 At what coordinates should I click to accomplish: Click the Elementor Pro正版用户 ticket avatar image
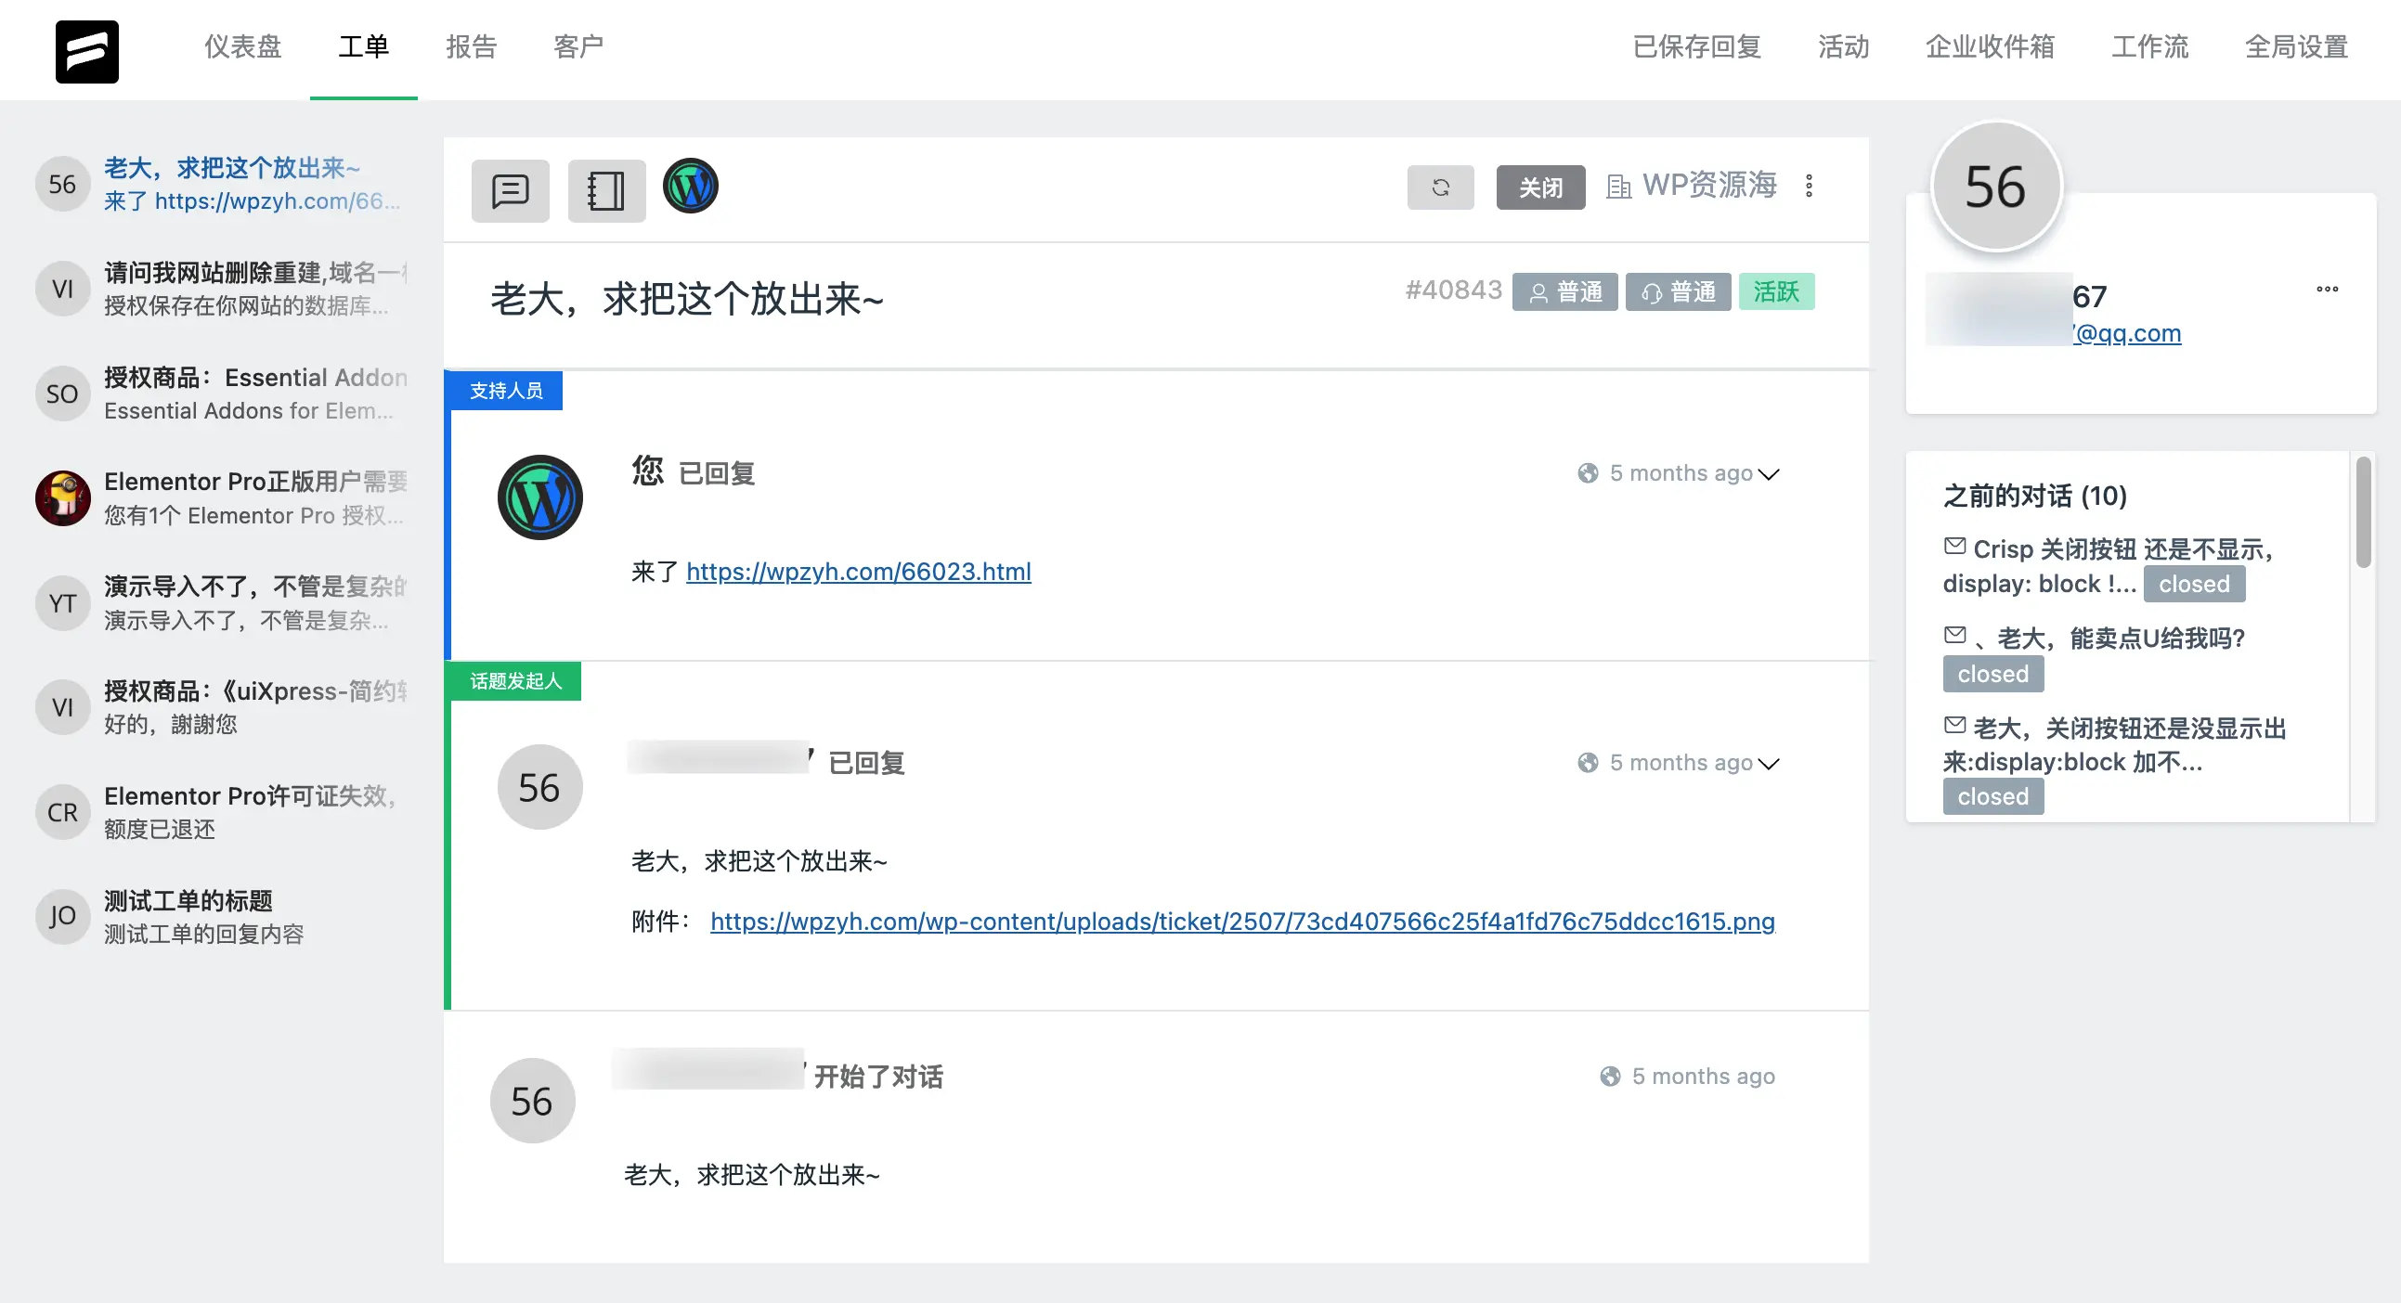[62, 497]
